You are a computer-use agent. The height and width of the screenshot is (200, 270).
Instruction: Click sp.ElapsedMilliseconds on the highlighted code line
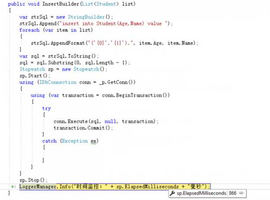148,187
